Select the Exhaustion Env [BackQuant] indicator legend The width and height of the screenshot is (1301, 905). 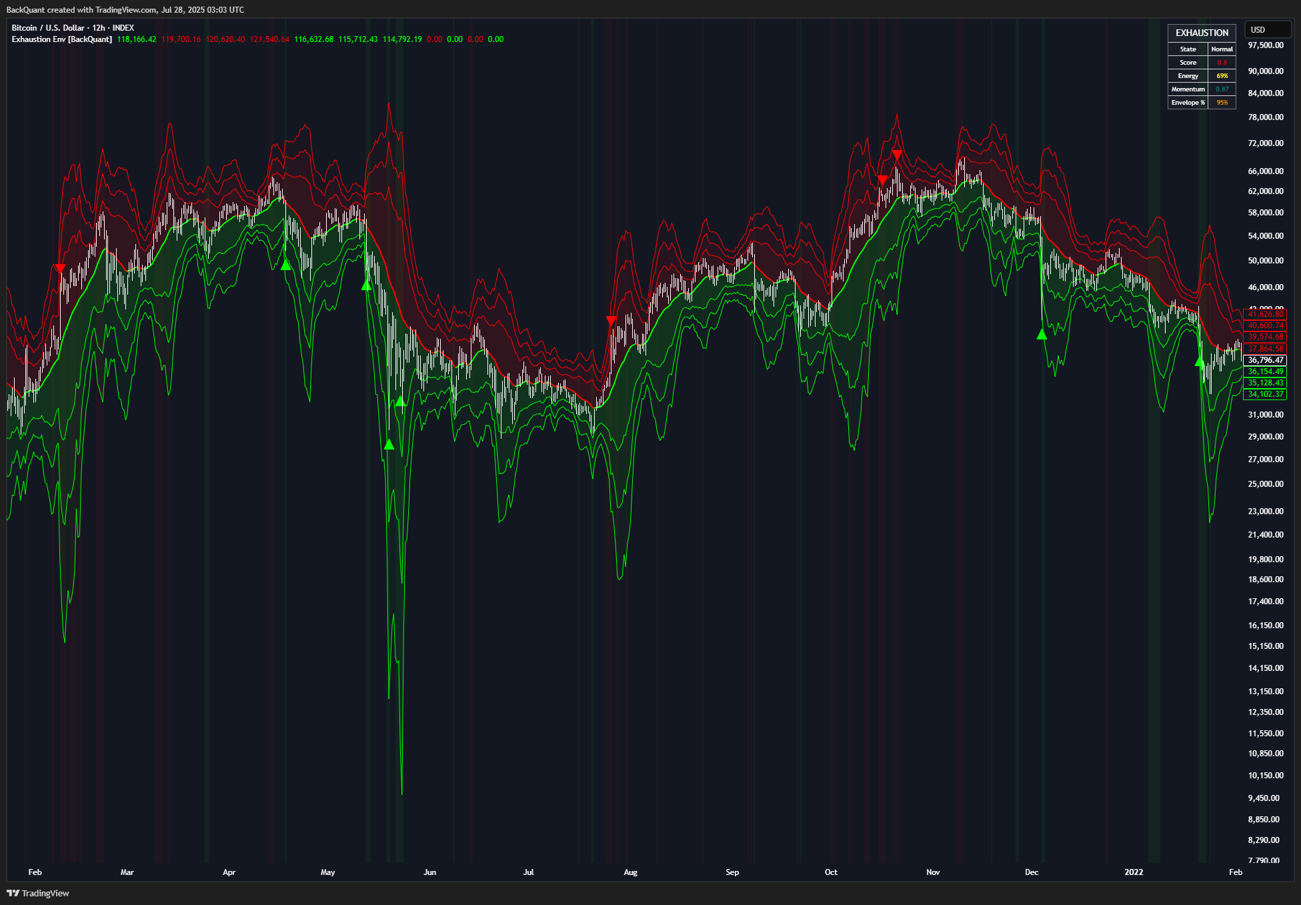click(62, 39)
